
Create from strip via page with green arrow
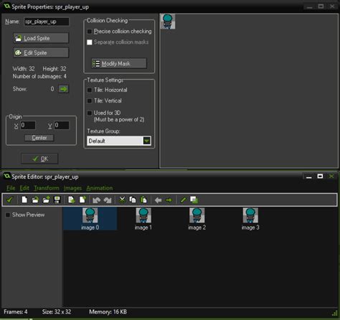click(x=72, y=199)
